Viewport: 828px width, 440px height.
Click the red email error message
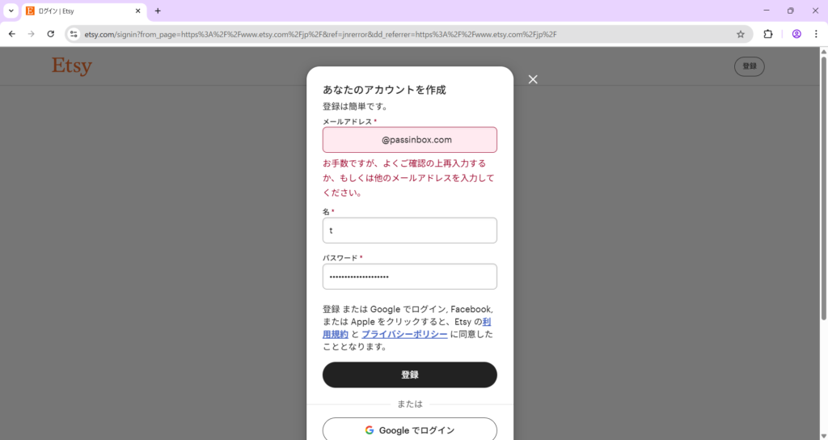tap(408, 178)
